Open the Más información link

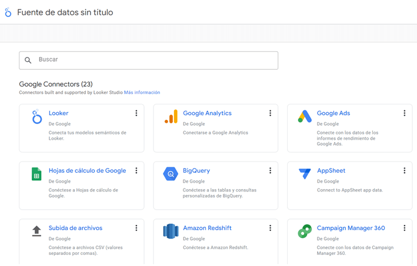142,92
